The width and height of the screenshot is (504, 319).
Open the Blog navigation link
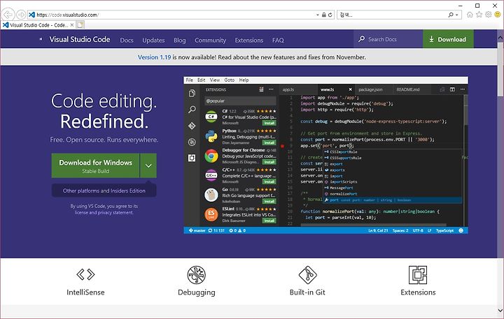[180, 40]
